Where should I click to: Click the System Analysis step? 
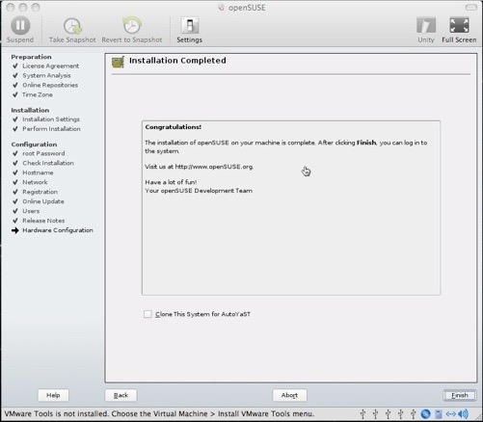coord(46,75)
